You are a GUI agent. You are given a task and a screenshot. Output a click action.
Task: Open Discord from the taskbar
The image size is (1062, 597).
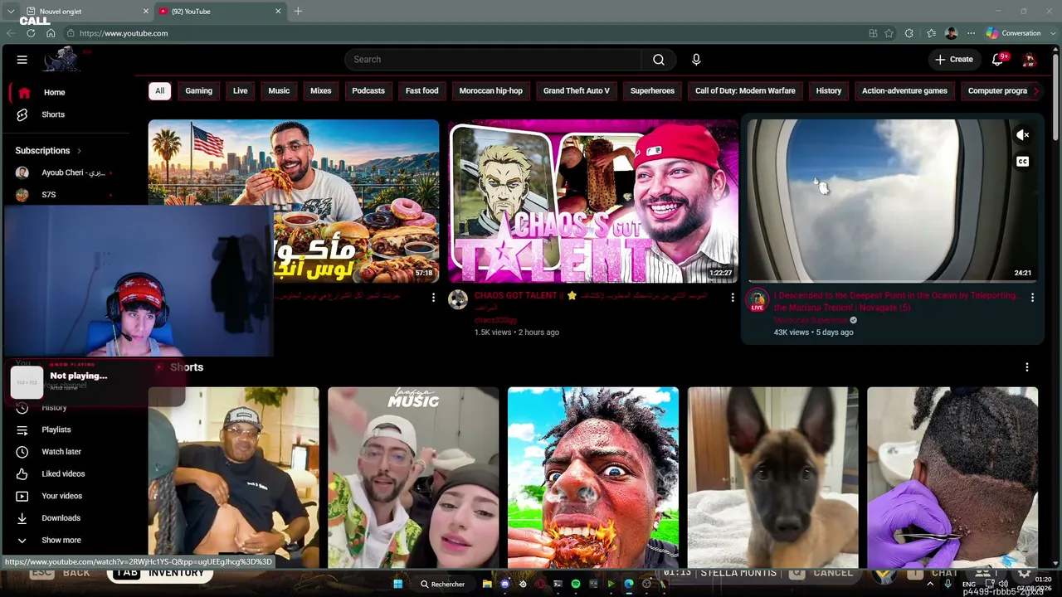505,584
